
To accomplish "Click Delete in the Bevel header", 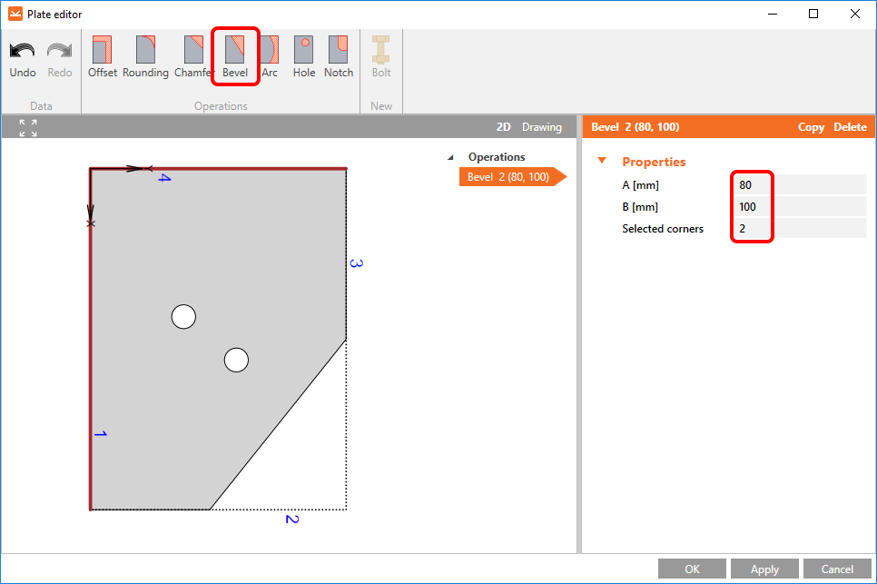I will (850, 127).
